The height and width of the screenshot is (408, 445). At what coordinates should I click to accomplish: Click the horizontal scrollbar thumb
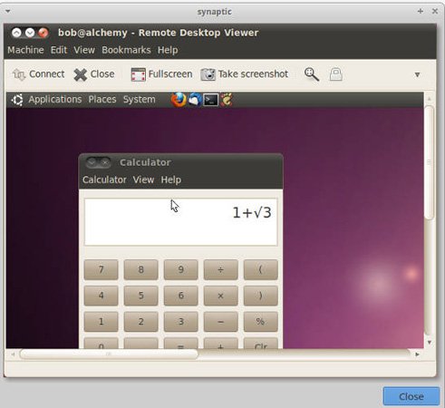[x=109, y=355]
